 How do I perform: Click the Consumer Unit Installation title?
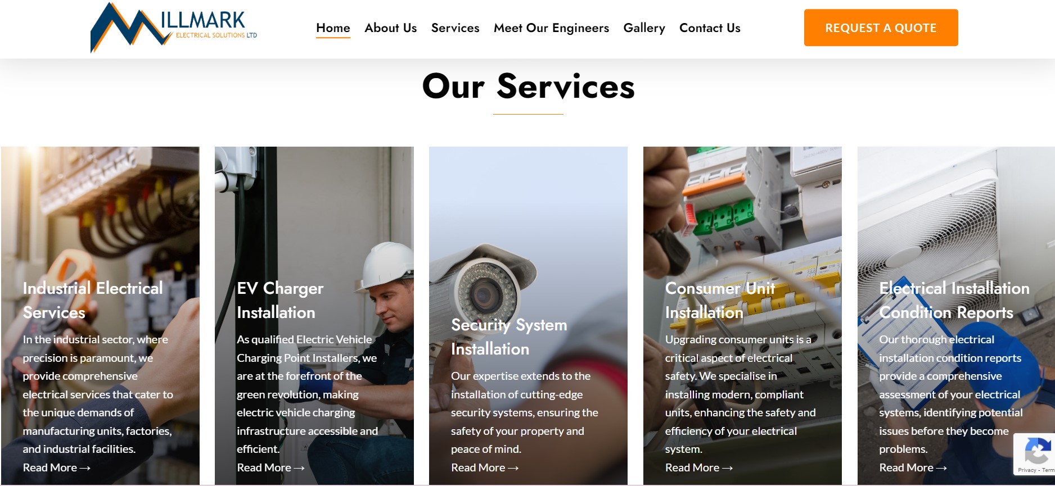point(720,300)
